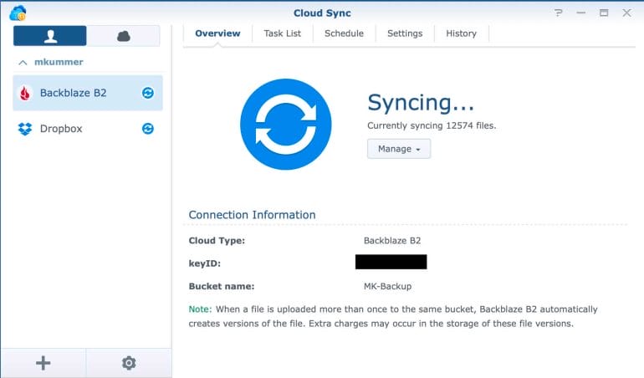
Task: Maximize the Cloud Sync window
Action: coord(604,13)
